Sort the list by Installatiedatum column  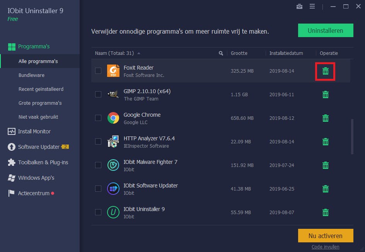coord(286,53)
